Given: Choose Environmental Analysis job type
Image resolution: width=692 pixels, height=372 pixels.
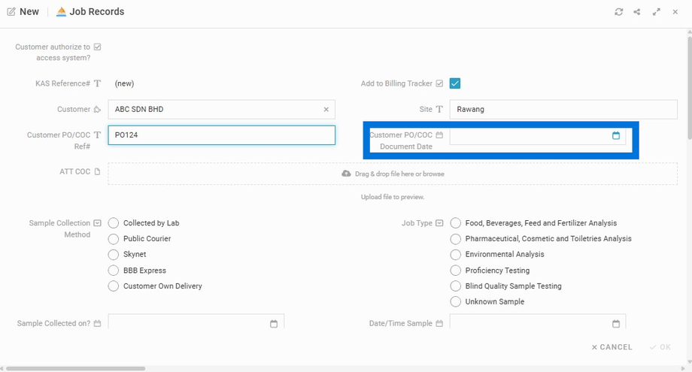Looking at the screenshot, I should pyautogui.click(x=456, y=254).
